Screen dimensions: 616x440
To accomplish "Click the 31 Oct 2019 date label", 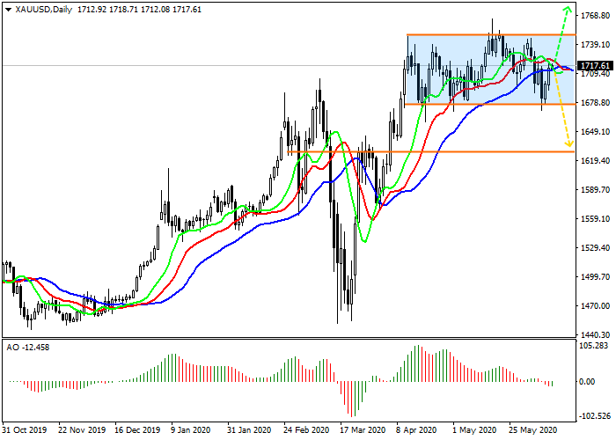I will click(x=24, y=431).
